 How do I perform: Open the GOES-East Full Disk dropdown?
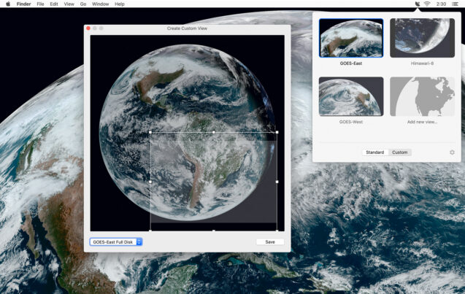[116, 242]
